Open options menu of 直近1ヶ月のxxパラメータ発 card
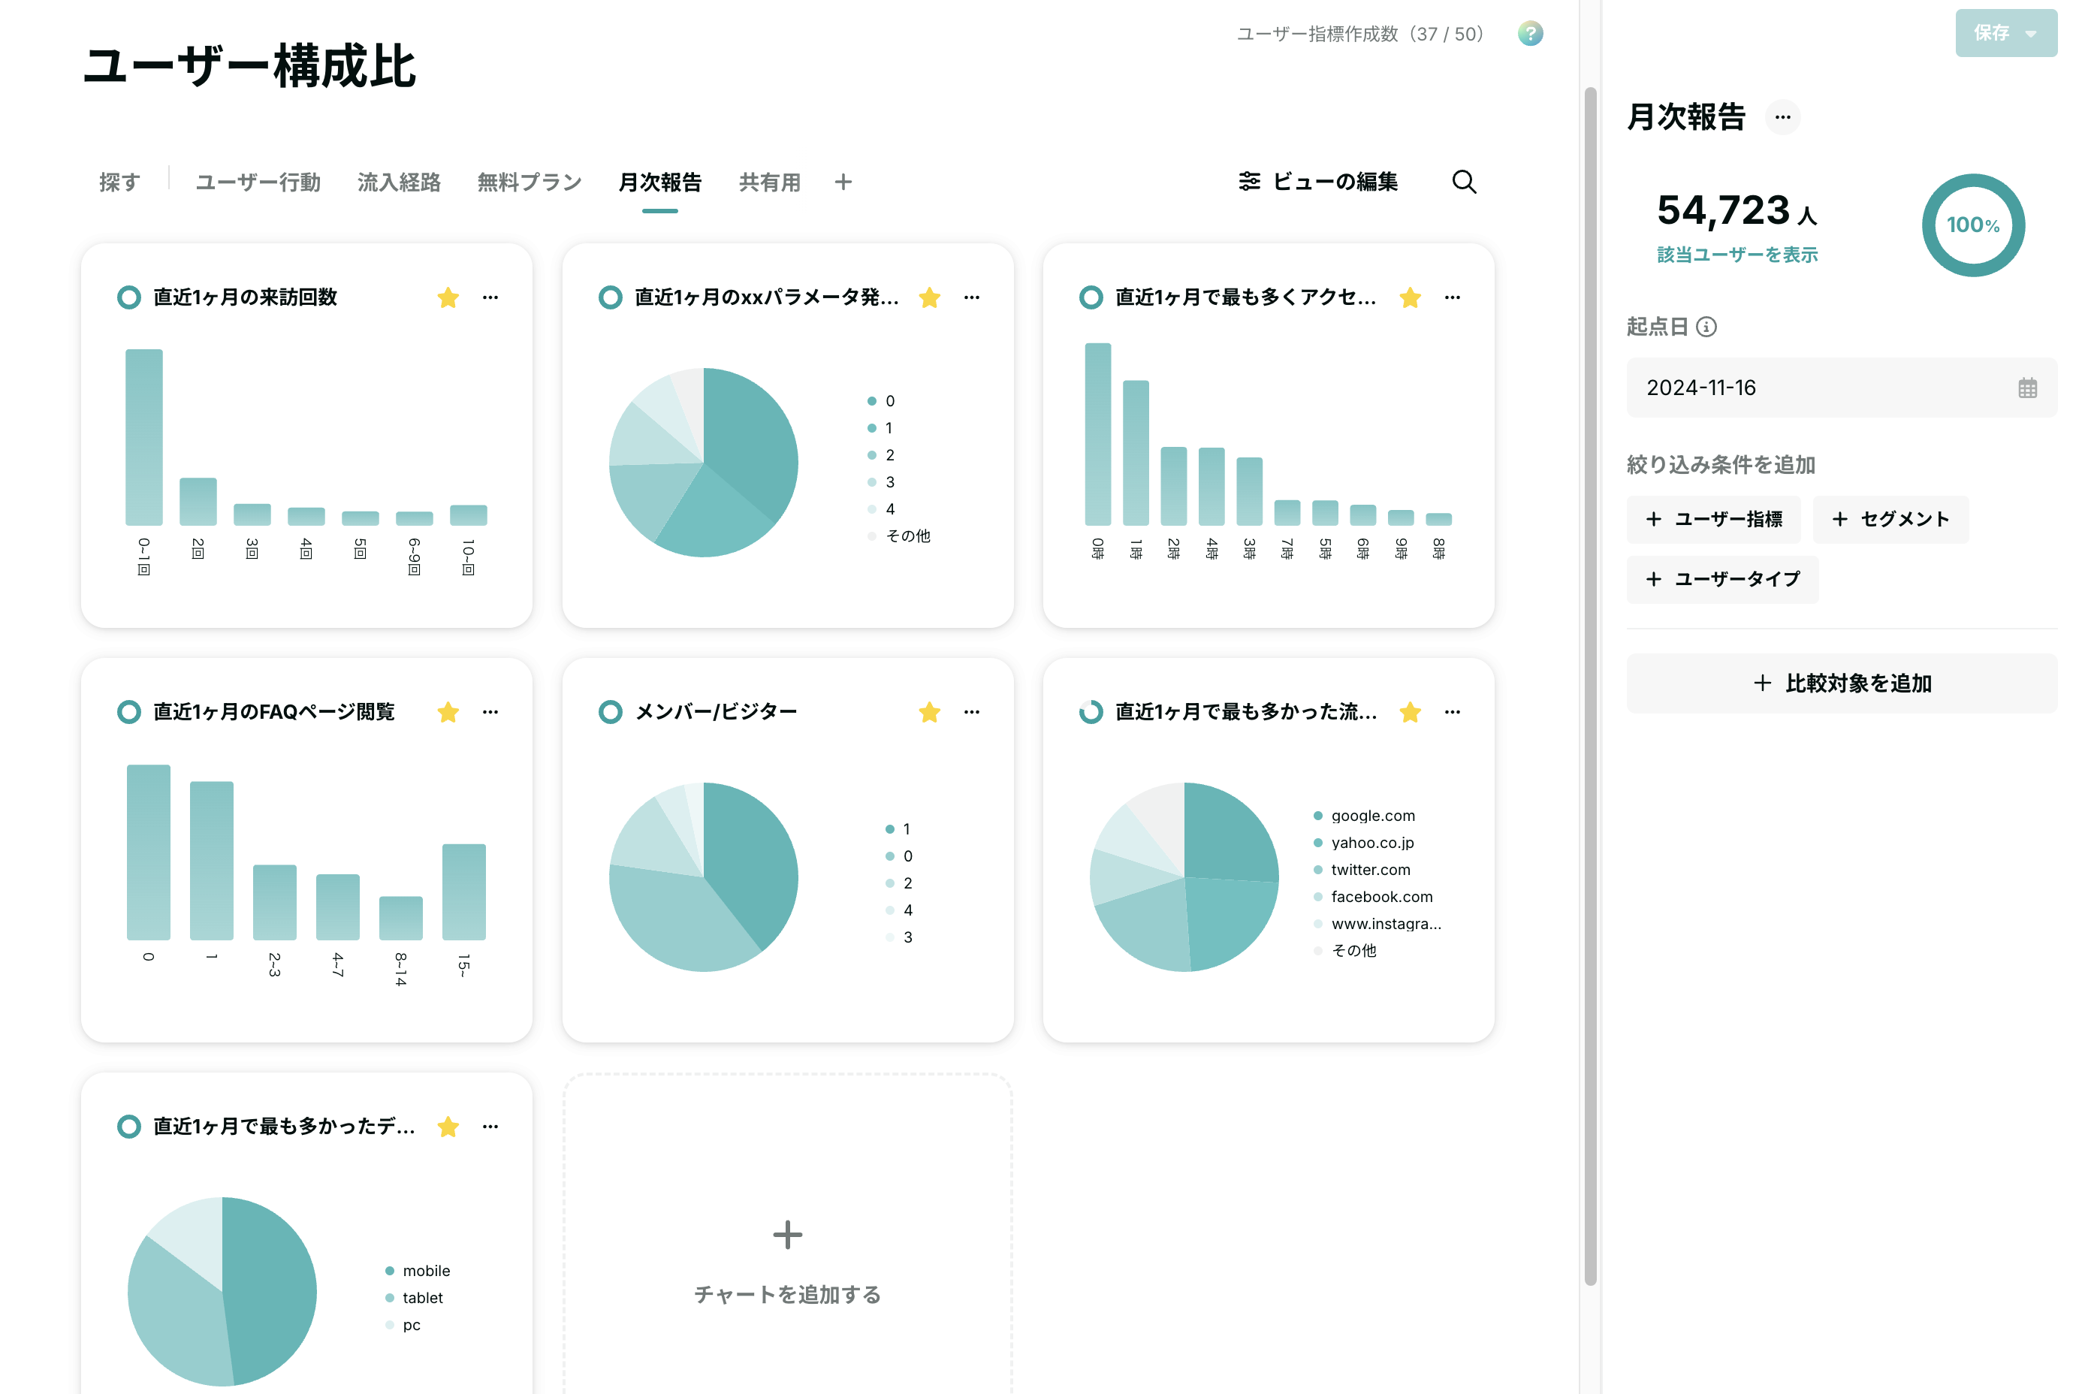 pos(971,297)
